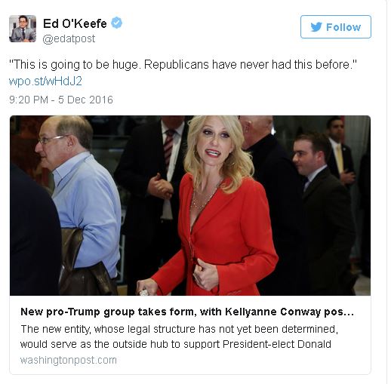Click the blue verified badge icon
Screen dimensions: 391x384
(116, 23)
